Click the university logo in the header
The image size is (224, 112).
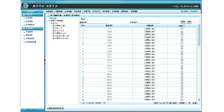pos(26,6)
